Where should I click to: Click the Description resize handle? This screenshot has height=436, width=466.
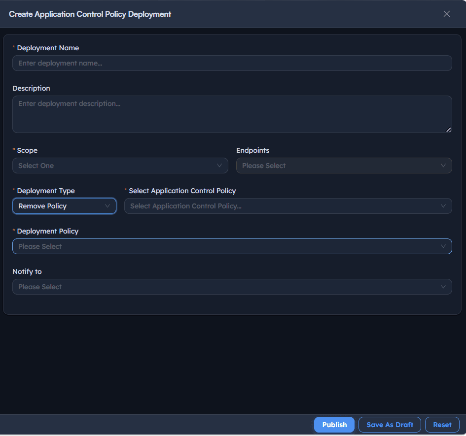(x=448, y=130)
